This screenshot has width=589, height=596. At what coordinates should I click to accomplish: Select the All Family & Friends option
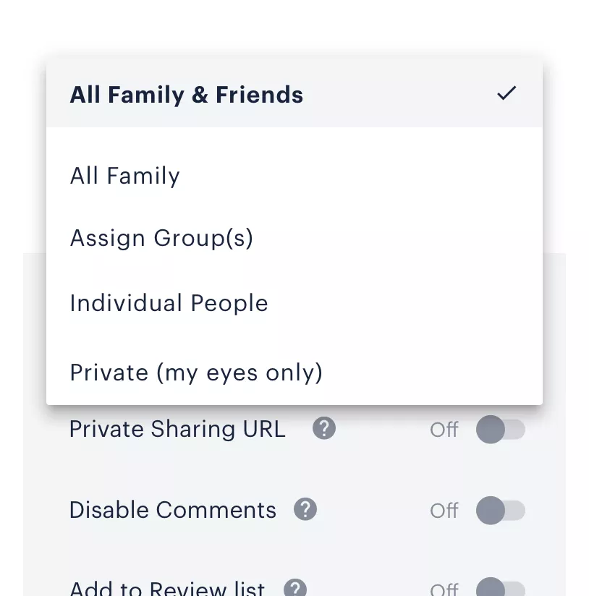(294, 94)
